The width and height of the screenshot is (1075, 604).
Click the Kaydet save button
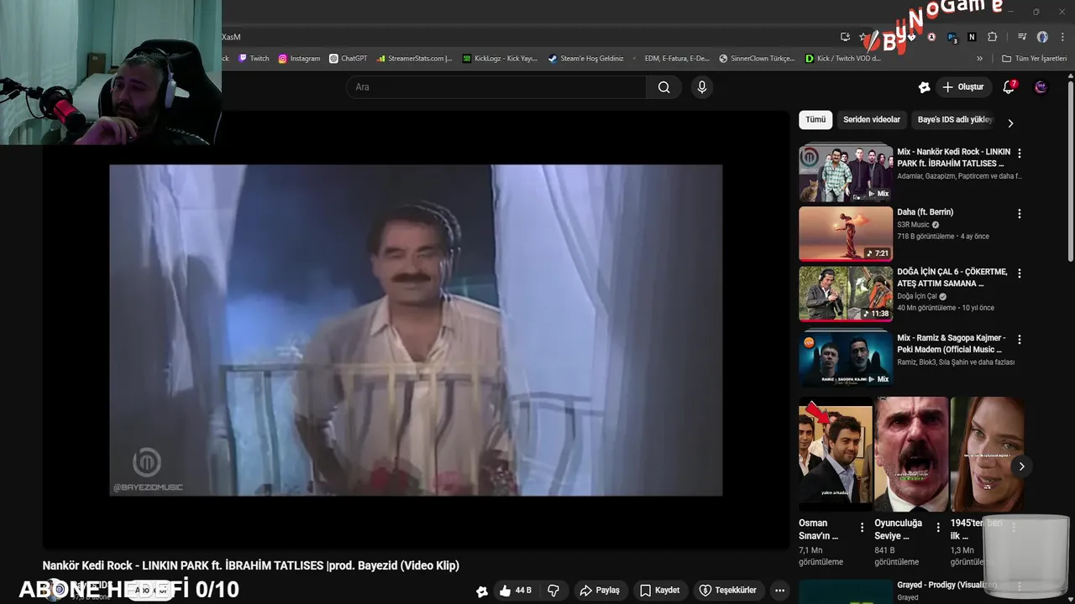click(660, 591)
